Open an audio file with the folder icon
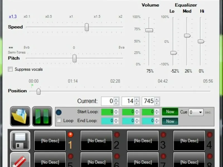 tap(20, 116)
